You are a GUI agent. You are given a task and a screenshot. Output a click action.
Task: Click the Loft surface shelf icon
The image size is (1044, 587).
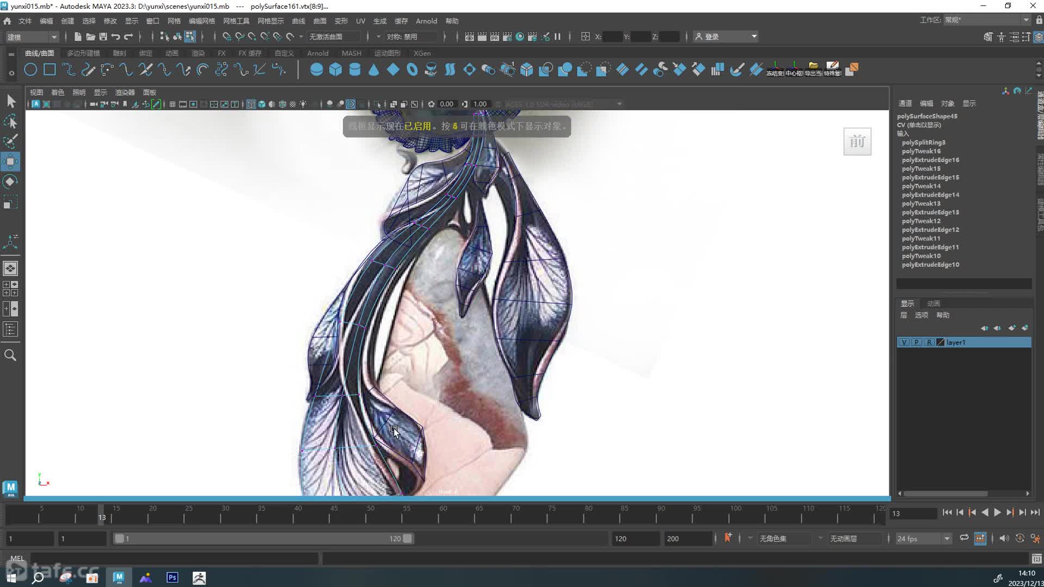[x=450, y=70]
